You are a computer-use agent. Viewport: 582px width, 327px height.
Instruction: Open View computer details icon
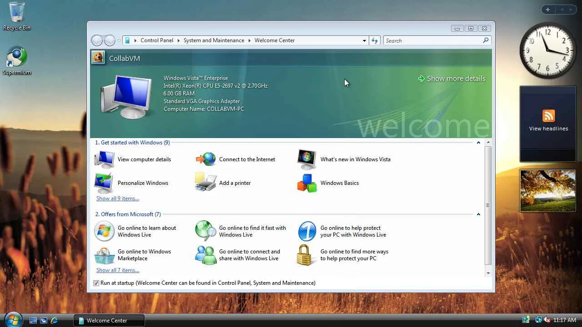click(104, 159)
